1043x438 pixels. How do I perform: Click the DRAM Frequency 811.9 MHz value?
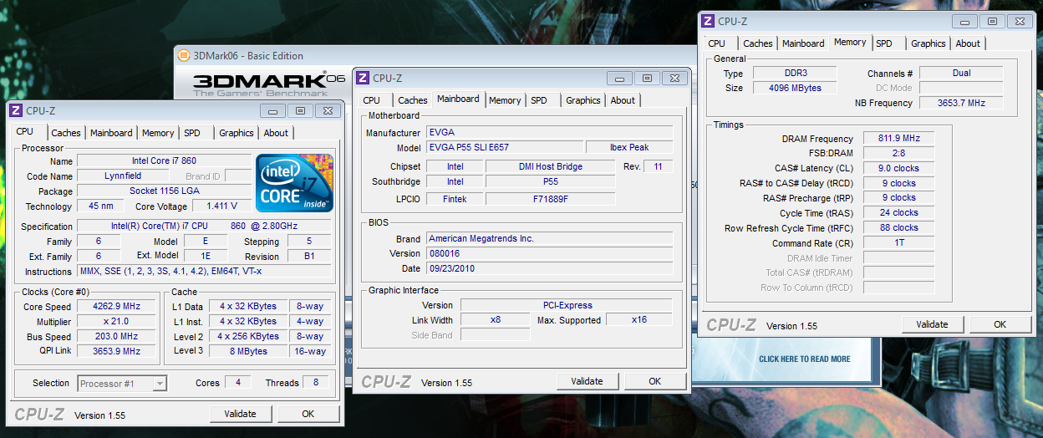(898, 139)
